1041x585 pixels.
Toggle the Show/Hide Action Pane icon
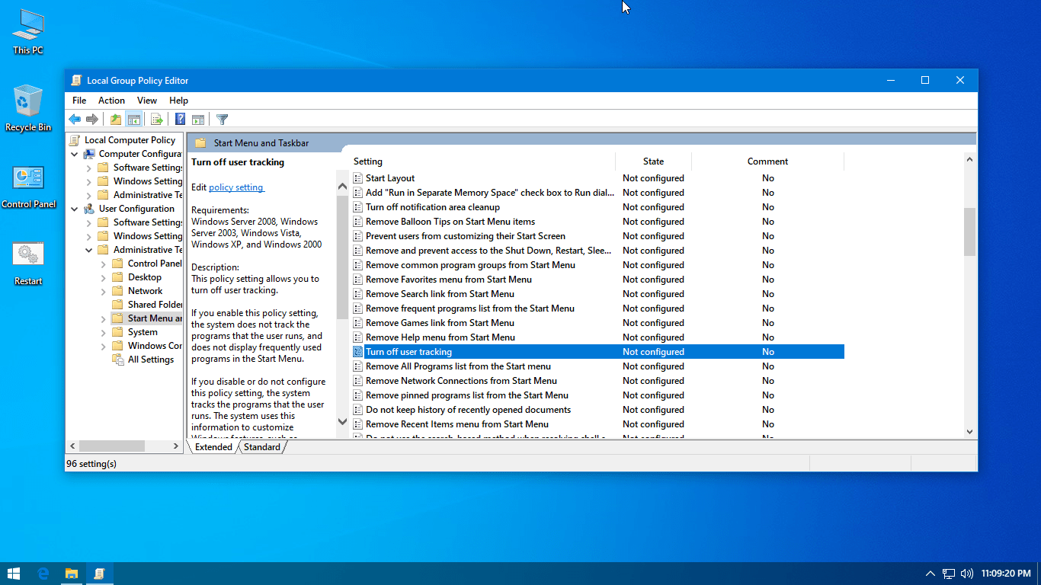coord(198,119)
